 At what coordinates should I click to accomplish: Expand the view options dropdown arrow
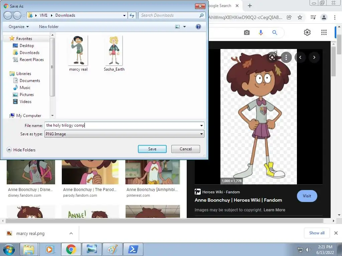click(x=184, y=27)
